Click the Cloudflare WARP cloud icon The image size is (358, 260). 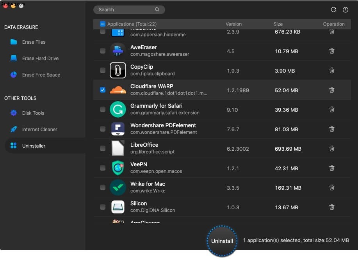[x=118, y=90]
